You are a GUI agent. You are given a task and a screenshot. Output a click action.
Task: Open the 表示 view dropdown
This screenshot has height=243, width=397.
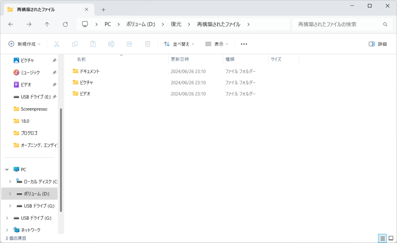pos(216,44)
